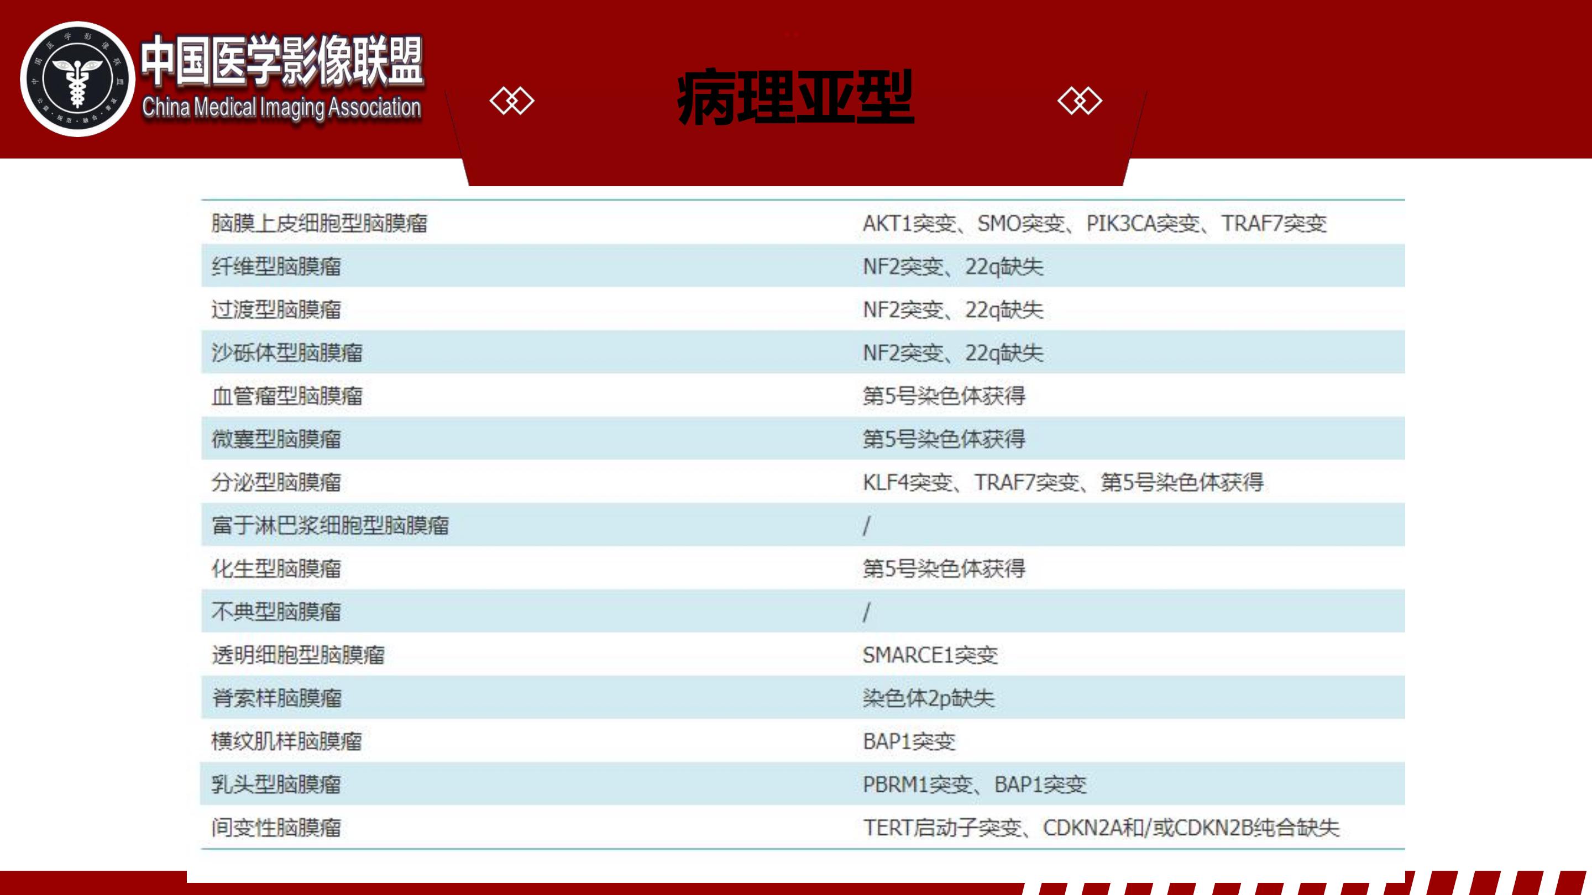Image resolution: width=1592 pixels, height=895 pixels.
Task: Click the SMARCE1突变 cell
Action: pyautogui.click(x=930, y=655)
